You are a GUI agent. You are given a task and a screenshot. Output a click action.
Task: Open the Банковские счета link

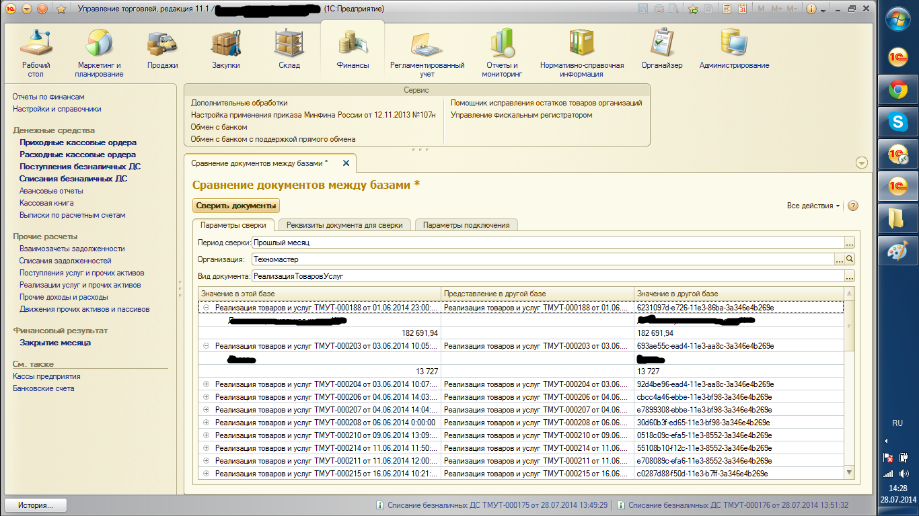click(x=44, y=388)
